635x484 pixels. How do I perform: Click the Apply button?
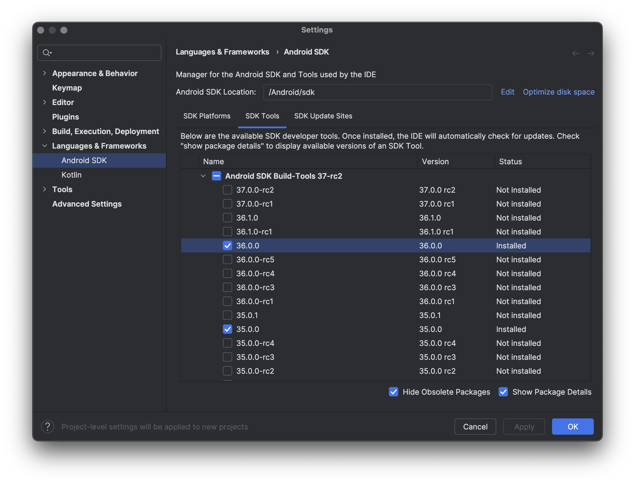tap(524, 427)
